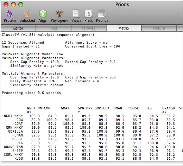Click the GORILLA column header
The width and height of the screenshot is (183, 166).
coord(102,108)
